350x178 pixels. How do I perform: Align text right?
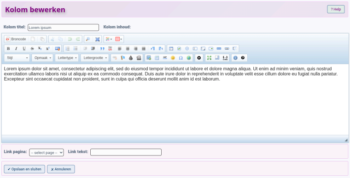pyautogui.click(x=135, y=49)
